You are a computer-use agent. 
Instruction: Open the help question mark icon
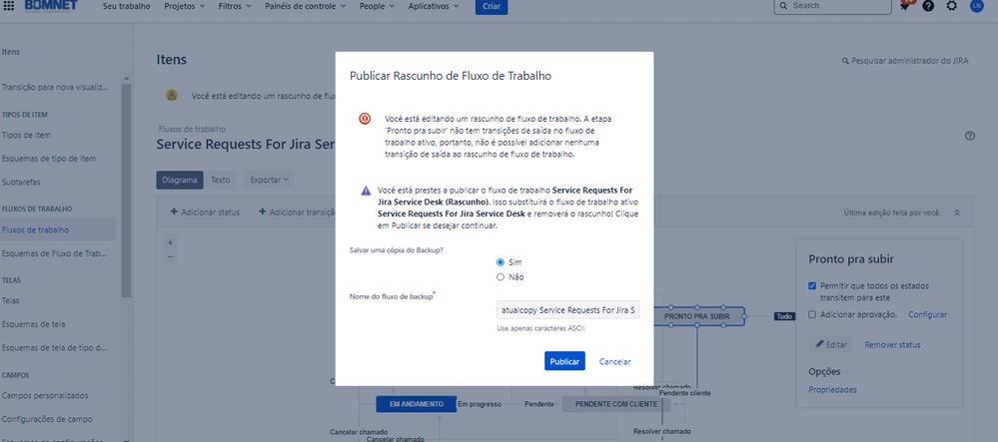pos(929,6)
